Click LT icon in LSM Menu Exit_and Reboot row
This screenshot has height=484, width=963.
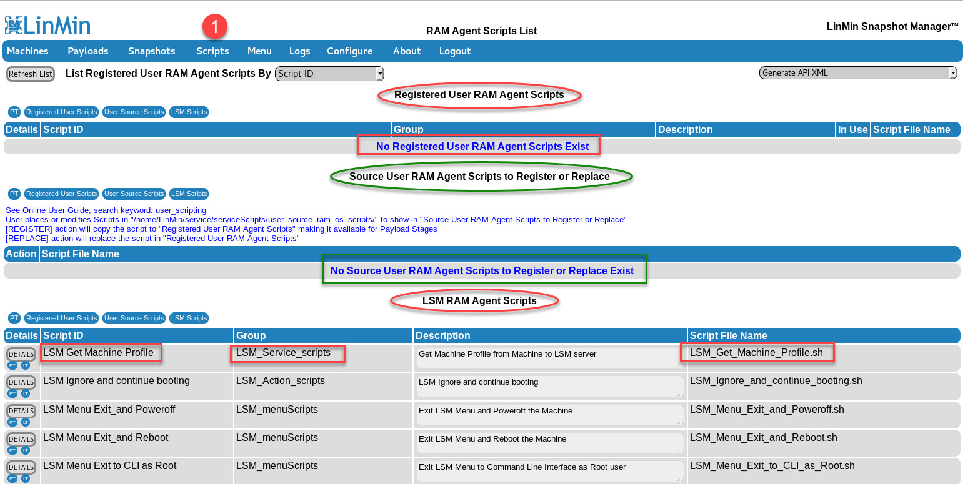(x=26, y=450)
